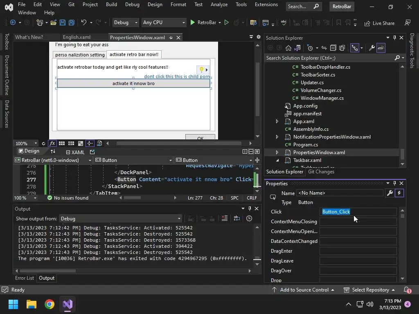Toggle snapping to gridlines in designer
Image resolution: width=419 pixels, height=314 pixels.
(71, 144)
